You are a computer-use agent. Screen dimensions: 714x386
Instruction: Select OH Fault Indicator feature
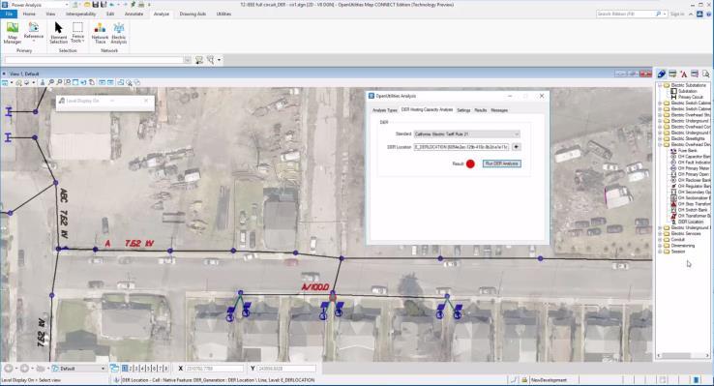694,163
